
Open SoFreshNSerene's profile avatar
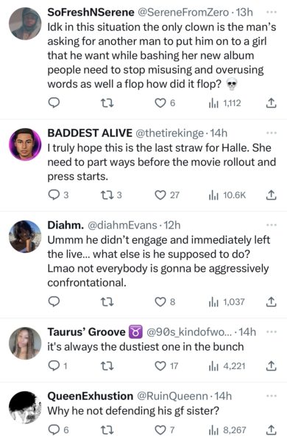click(25, 24)
